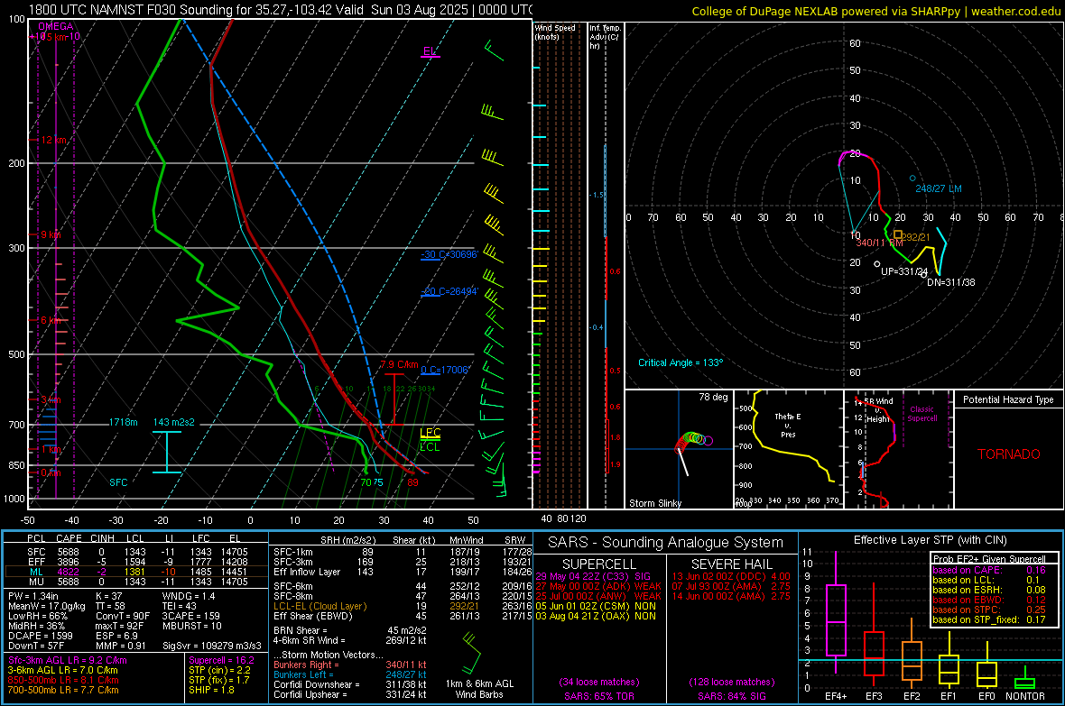The width and height of the screenshot is (1065, 706).
Task: Click the orange square cloud-layer marker on hodograph
Action: tap(898, 234)
